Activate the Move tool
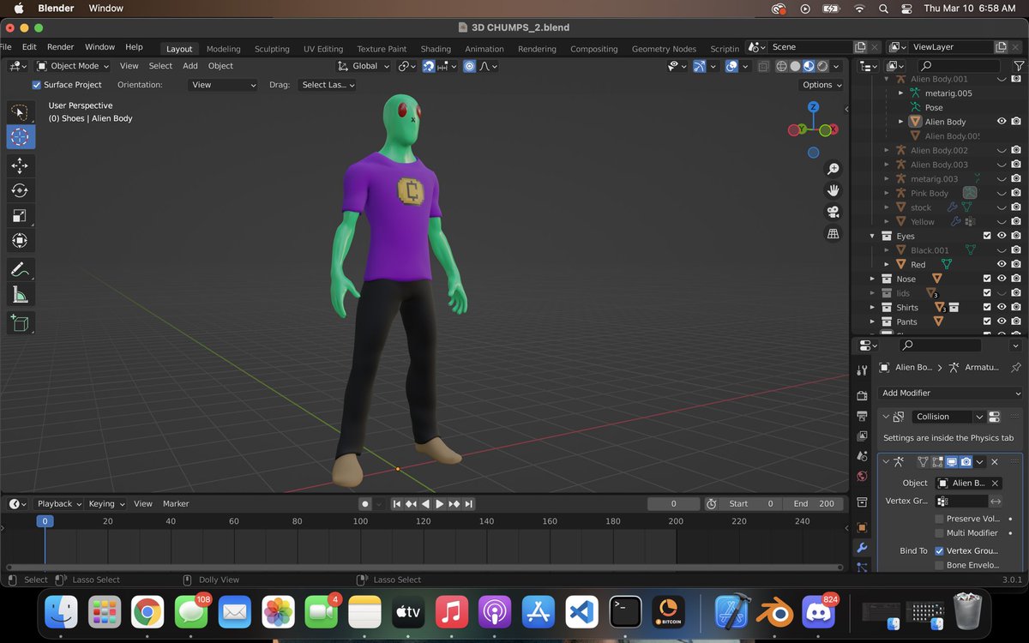 [21, 165]
